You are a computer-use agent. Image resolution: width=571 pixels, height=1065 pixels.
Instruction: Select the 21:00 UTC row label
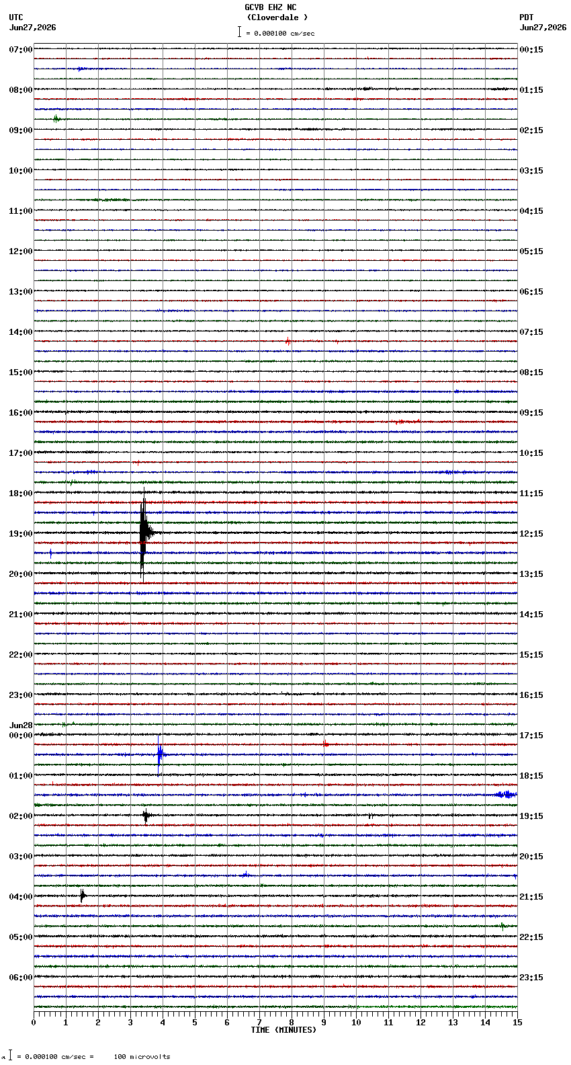click(21, 615)
